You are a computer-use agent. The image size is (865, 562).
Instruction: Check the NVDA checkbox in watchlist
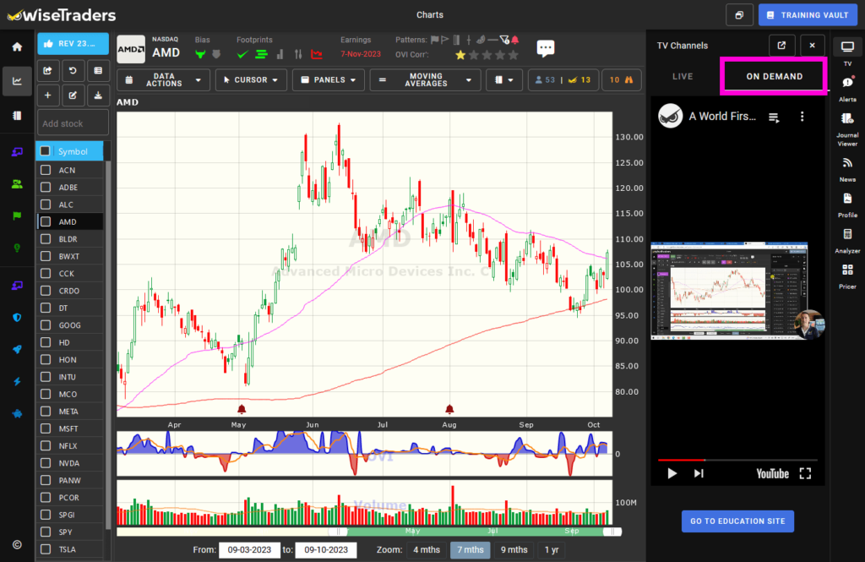pos(46,463)
